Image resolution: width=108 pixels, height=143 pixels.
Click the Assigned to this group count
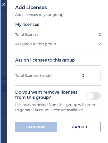point(100,44)
